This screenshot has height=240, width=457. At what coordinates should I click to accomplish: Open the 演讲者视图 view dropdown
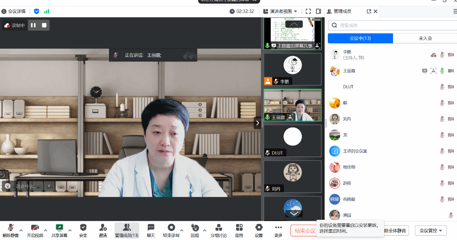pyautogui.click(x=280, y=11)
